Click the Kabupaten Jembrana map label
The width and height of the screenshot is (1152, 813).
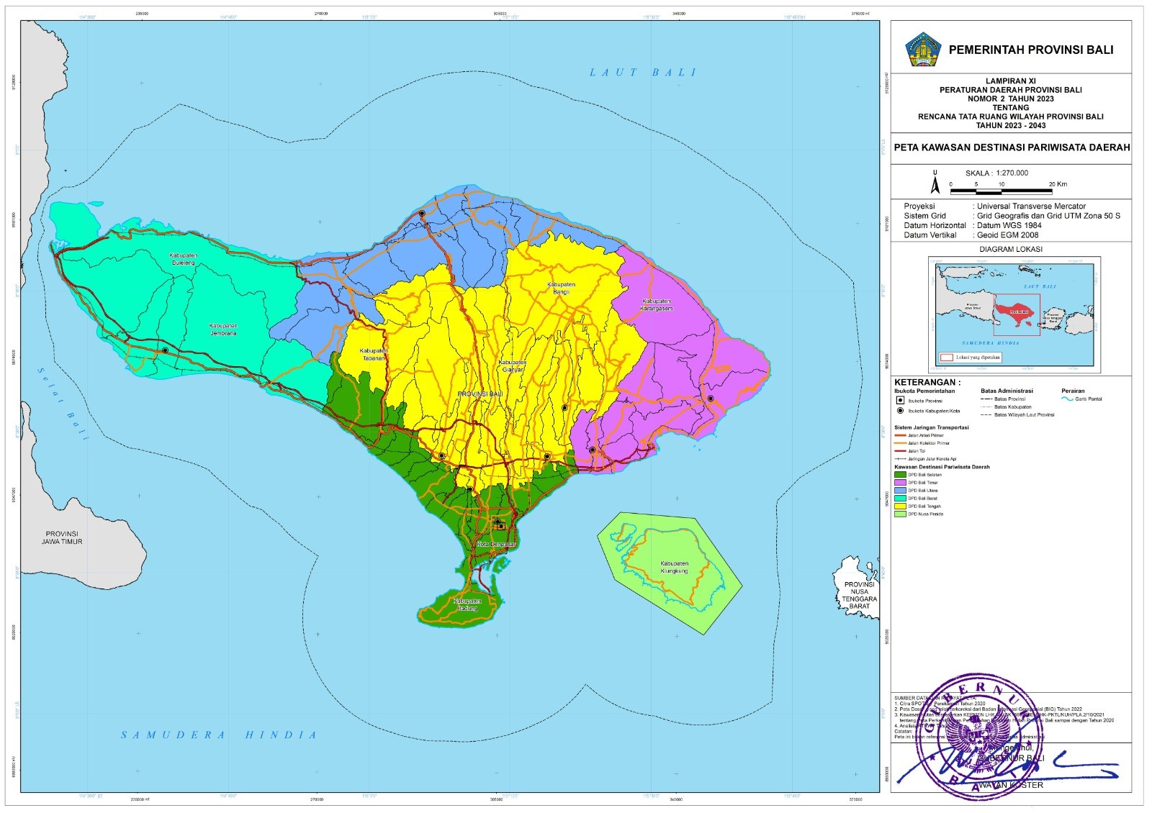[223, 330]
